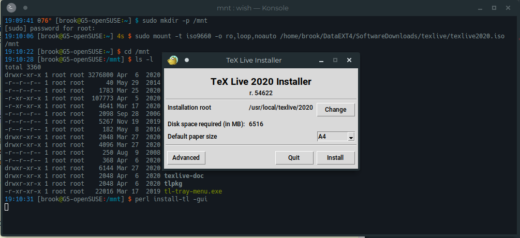Click the cd /mnt command text
This screenshot has height=238, width=520.
point(137,51)
